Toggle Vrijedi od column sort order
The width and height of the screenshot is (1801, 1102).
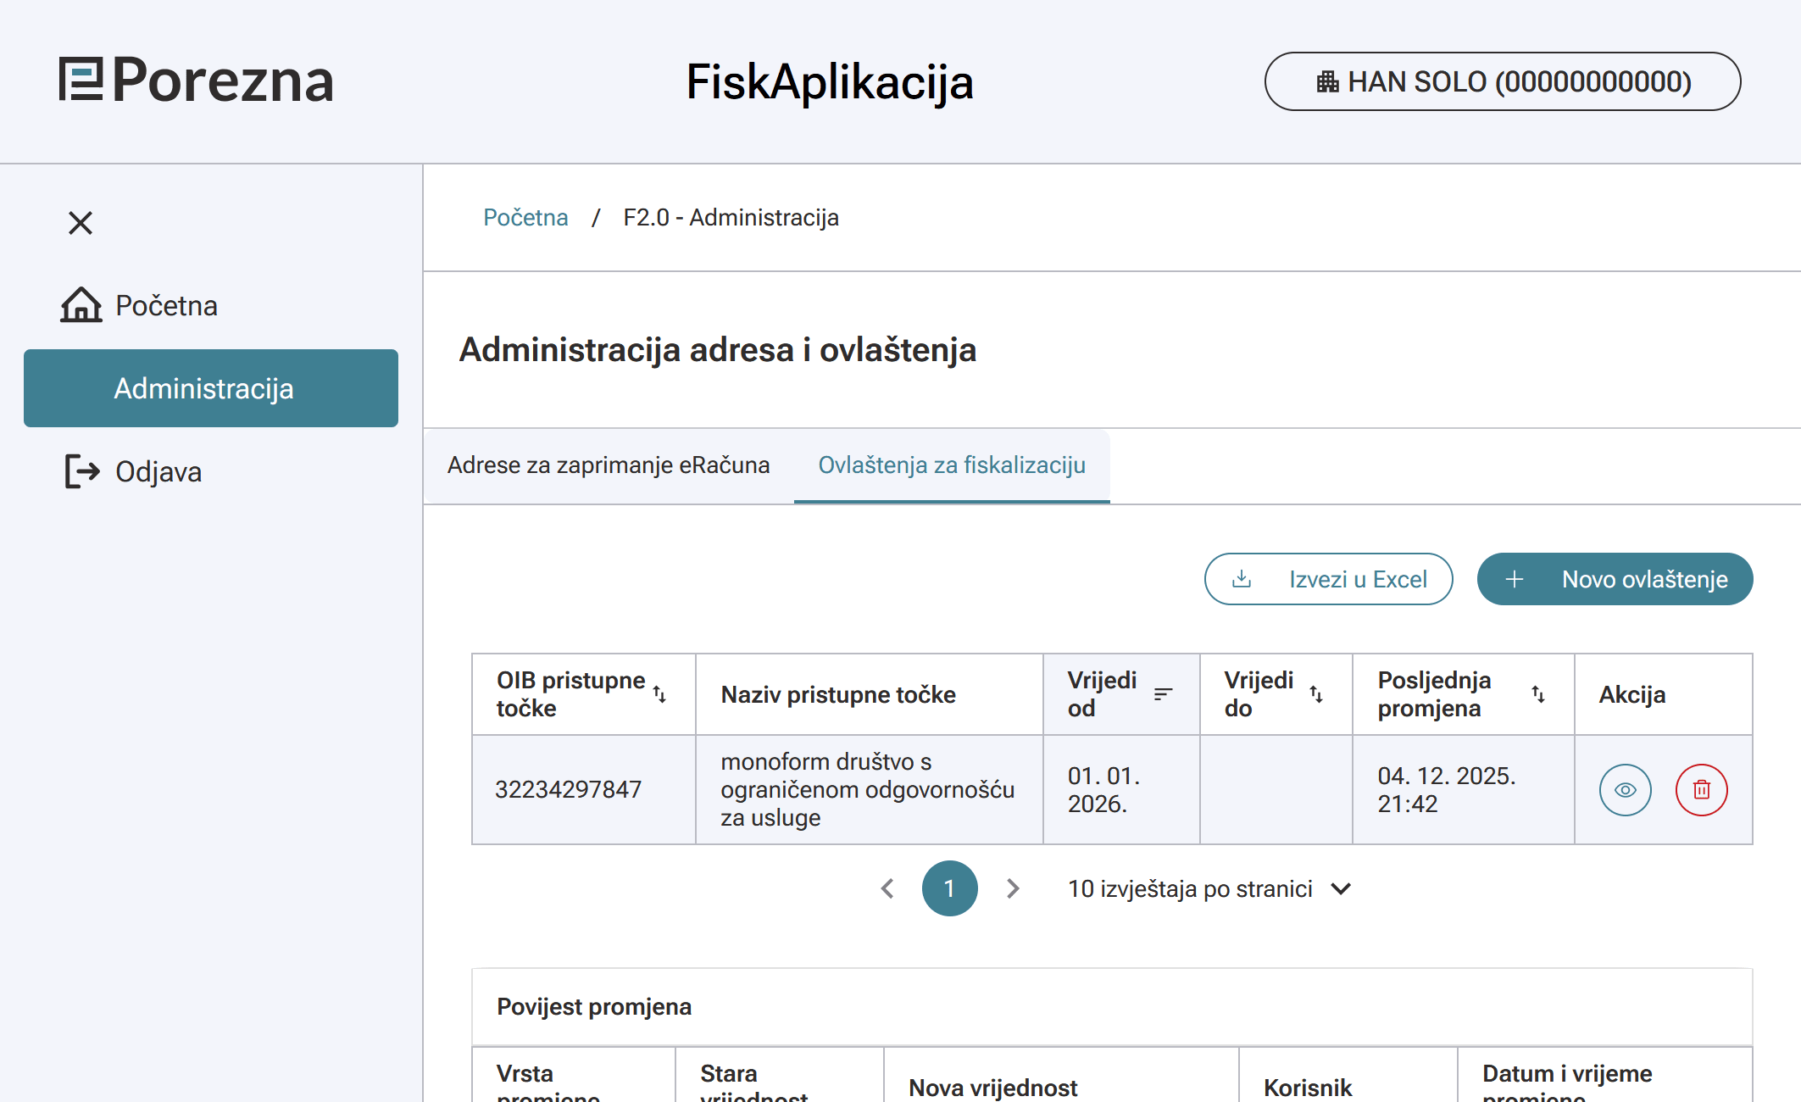coord(1163,694)
